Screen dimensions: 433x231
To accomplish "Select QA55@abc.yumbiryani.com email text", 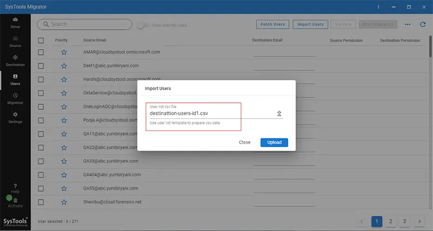I will pos(110,188).
